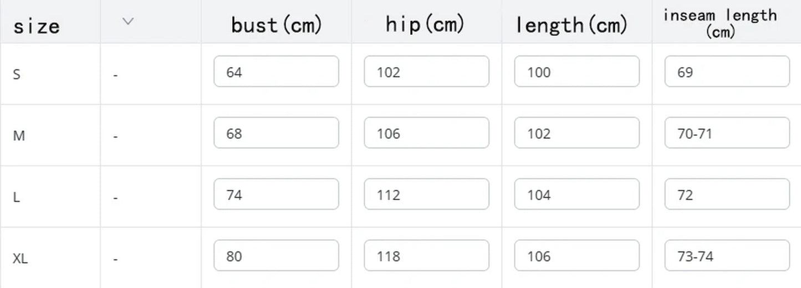
Task: Select the size M length input with 102
Action: tap(576, 133)
